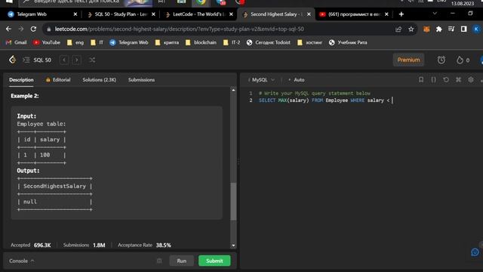
Task: Click the description scrollbar down arrow
Action: 233,246
